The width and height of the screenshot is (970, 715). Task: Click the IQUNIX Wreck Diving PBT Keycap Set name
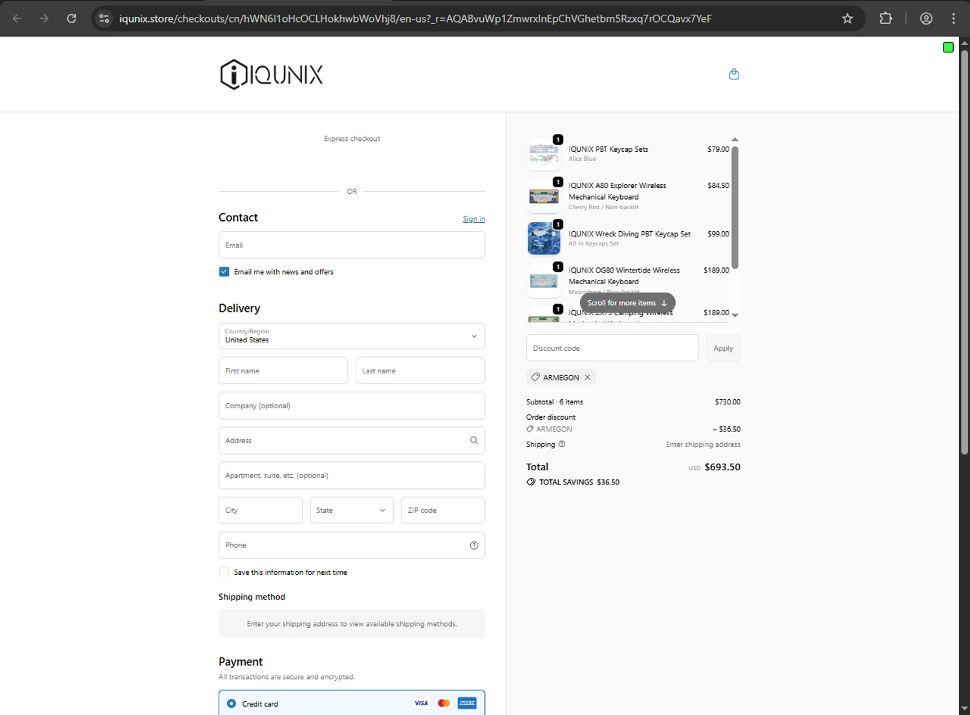click(629, 234)
